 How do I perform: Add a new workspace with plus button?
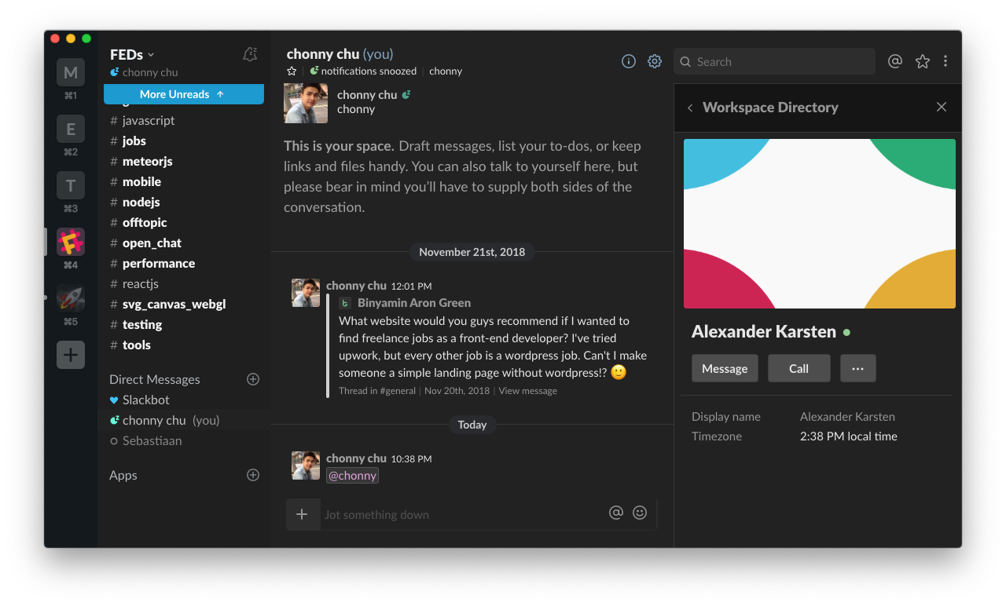pos(71,355)
